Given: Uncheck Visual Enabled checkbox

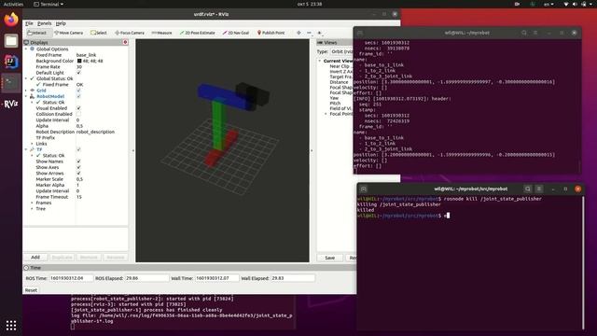Looking at the screenshot, I should pyautogui.click(x=78, y=108).
